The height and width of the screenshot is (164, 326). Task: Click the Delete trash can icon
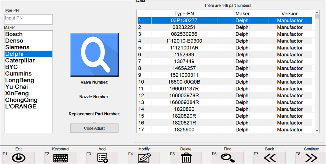click(186, 158)
